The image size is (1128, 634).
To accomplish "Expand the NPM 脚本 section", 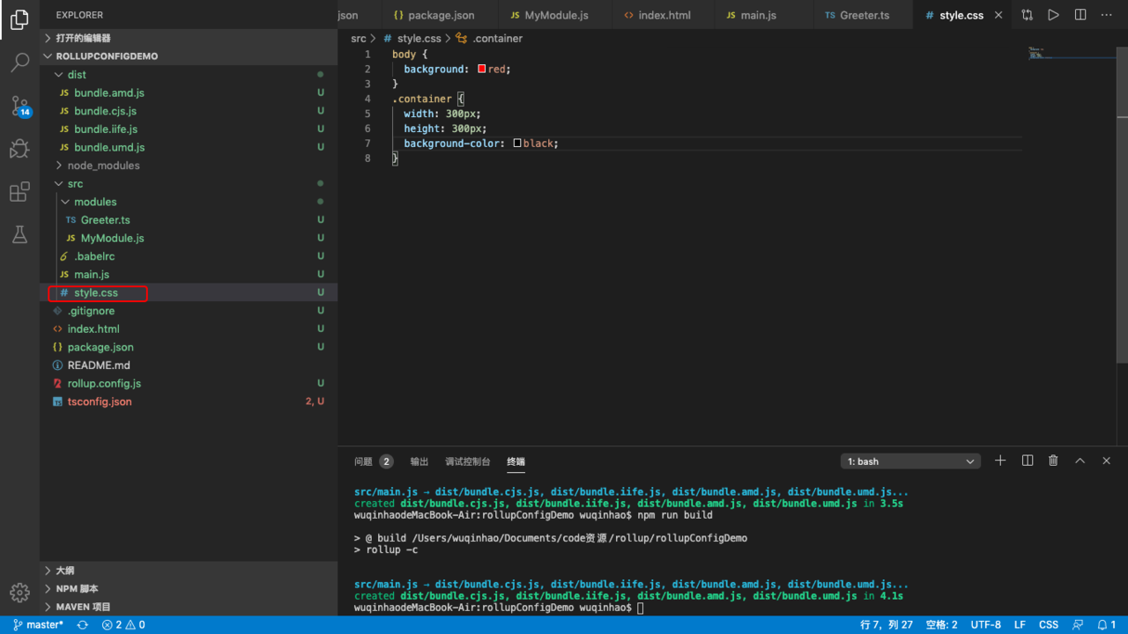I will pyautogui.click(x=189, y=588).
